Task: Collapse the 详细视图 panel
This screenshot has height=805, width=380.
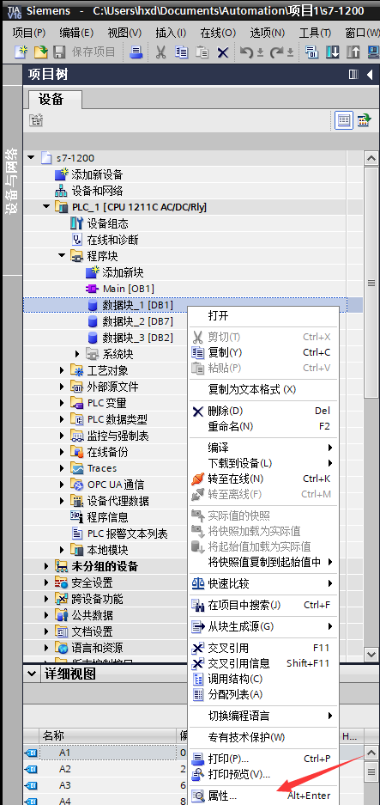Action: pos(33,673)
